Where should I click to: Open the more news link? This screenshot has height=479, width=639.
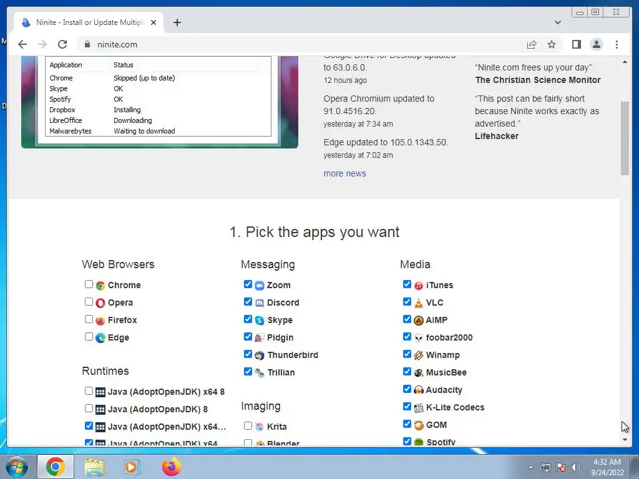tap(344, 173)
